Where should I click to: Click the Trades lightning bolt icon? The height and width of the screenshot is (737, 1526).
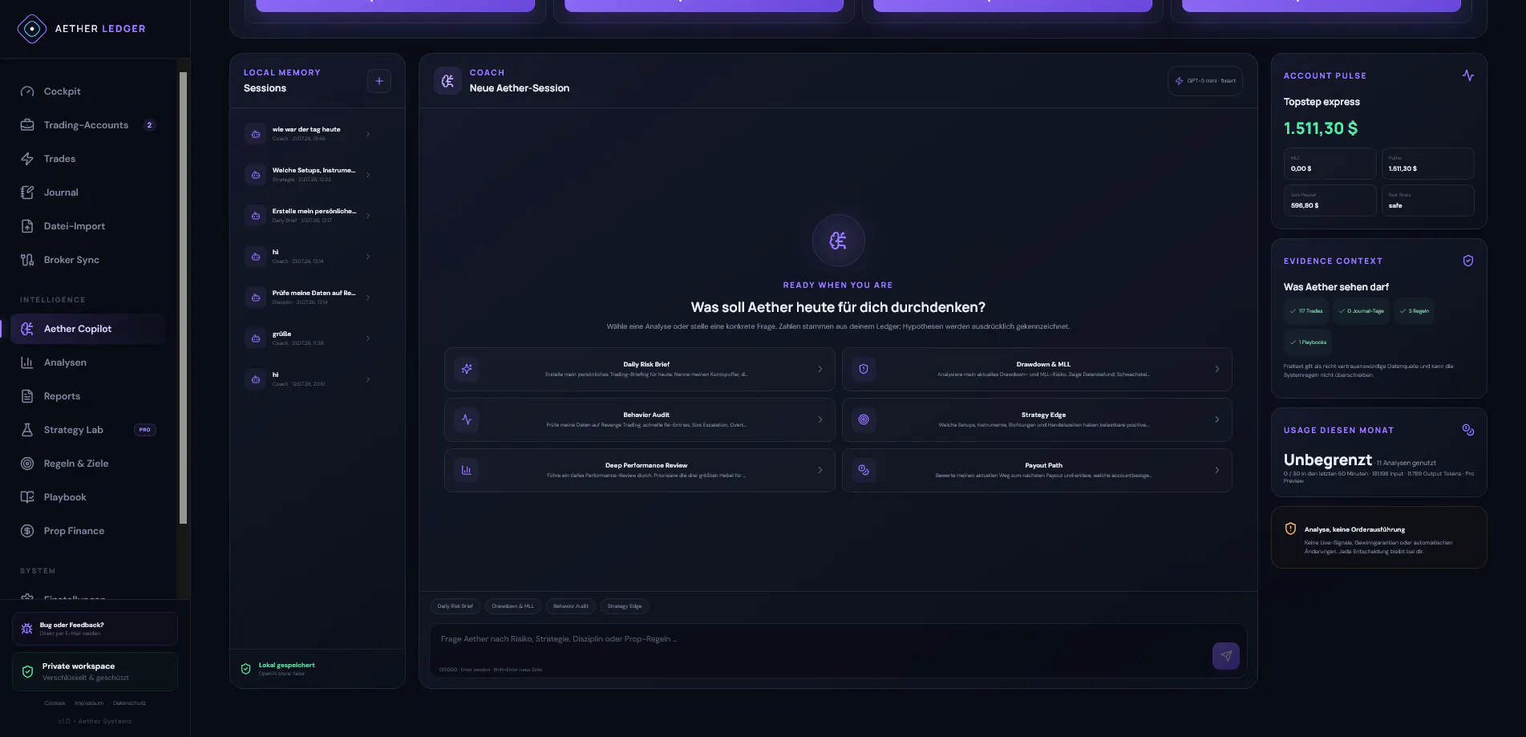pos(27,159)
